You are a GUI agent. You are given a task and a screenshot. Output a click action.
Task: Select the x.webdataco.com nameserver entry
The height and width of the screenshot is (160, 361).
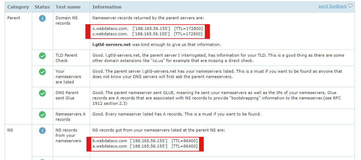pos(147,29)
